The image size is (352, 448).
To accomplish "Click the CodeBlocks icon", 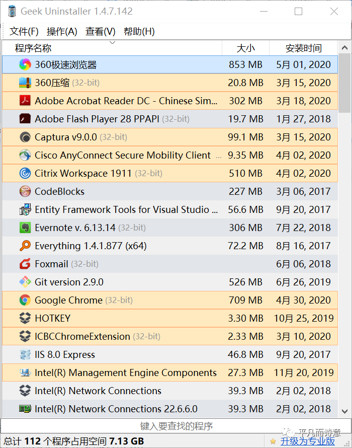I will point(25,191).
